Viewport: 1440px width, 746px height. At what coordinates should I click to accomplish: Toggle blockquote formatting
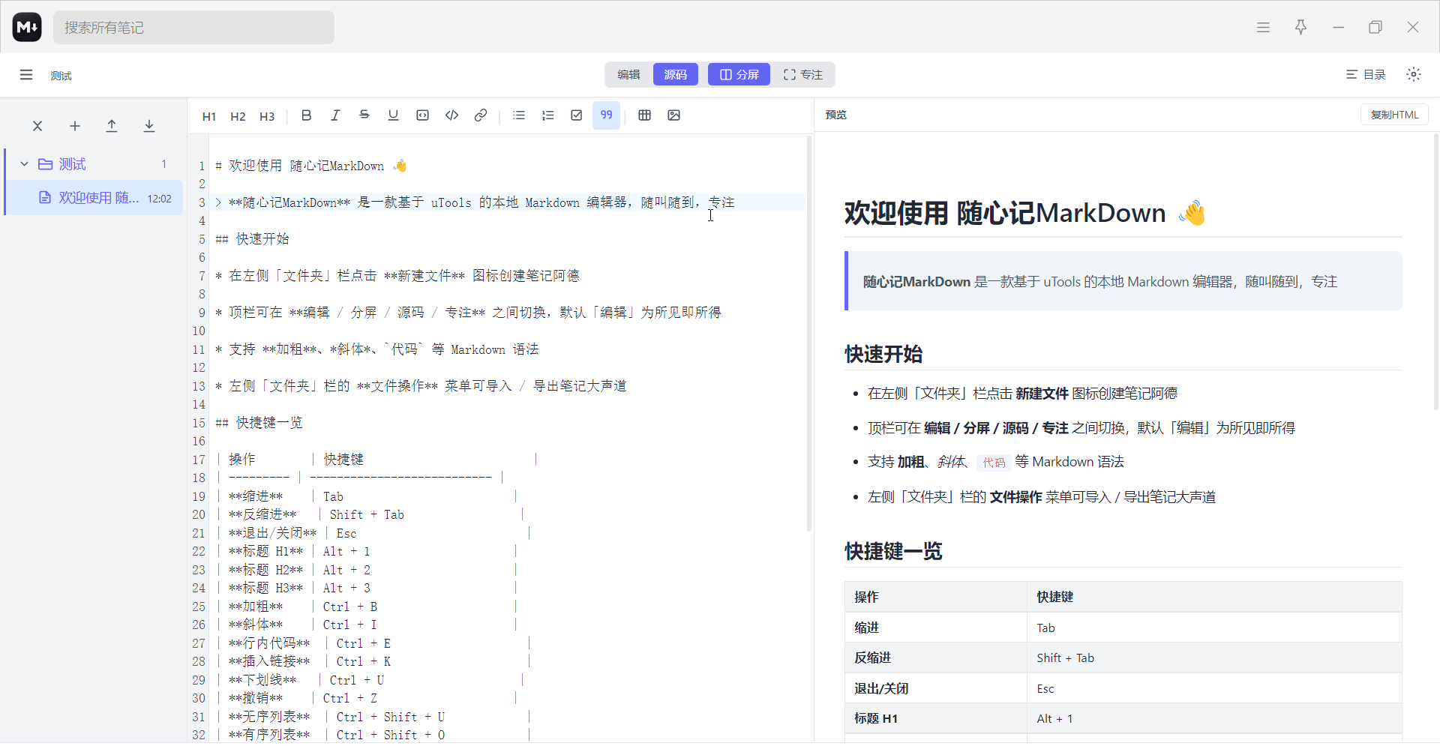point(606,115)
